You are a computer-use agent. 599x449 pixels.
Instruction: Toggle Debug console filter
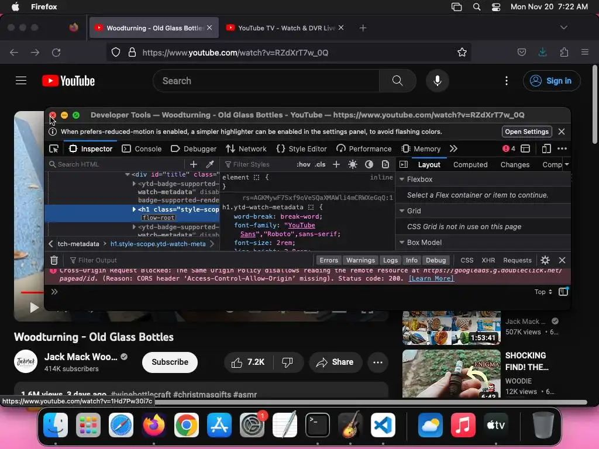[436, 260]
